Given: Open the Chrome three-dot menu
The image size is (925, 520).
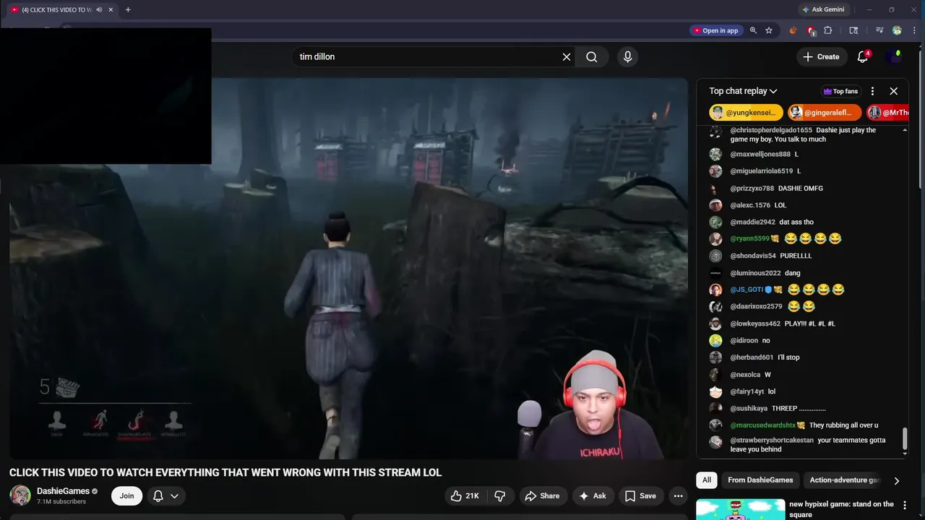Looking at the screenshot, I should 913,30.
